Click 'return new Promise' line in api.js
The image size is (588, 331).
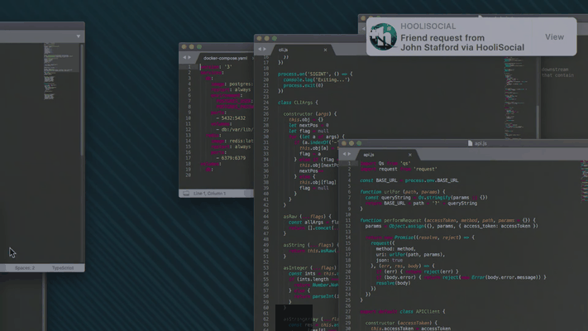(x=419, y=237)
